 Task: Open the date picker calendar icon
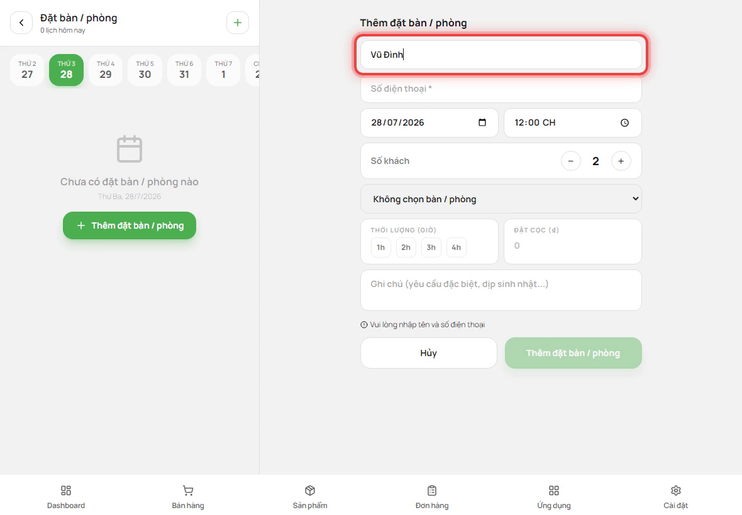coord(482,122)
